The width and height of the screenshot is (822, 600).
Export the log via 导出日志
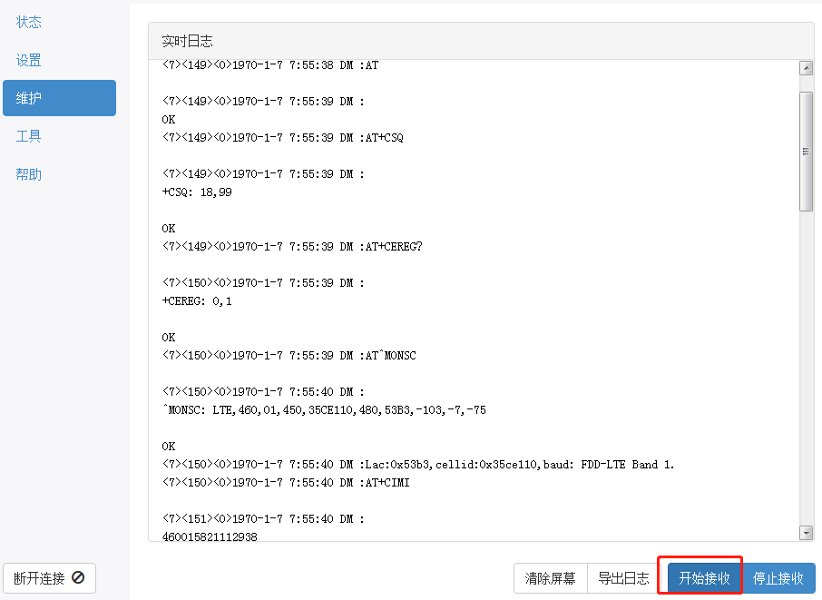click(x=623, y=578)
